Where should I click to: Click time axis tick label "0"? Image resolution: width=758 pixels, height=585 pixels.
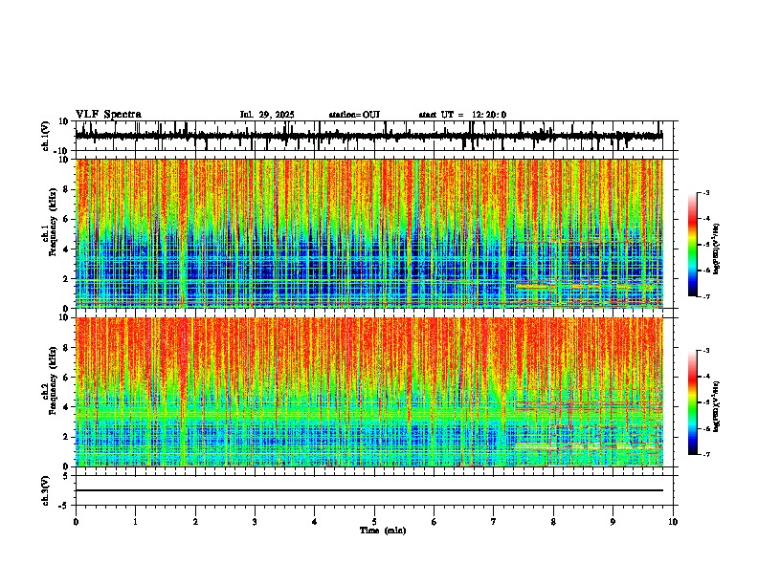(76, 522)
